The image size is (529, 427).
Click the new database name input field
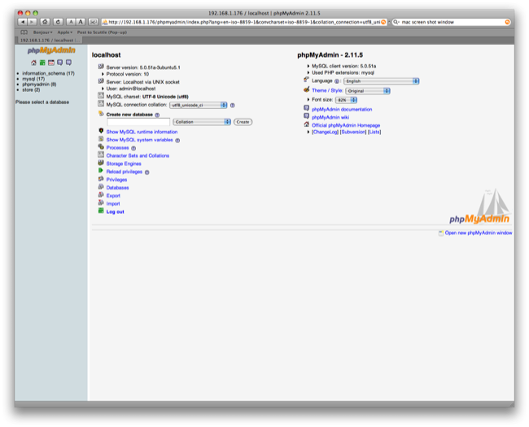click(138, 122)
